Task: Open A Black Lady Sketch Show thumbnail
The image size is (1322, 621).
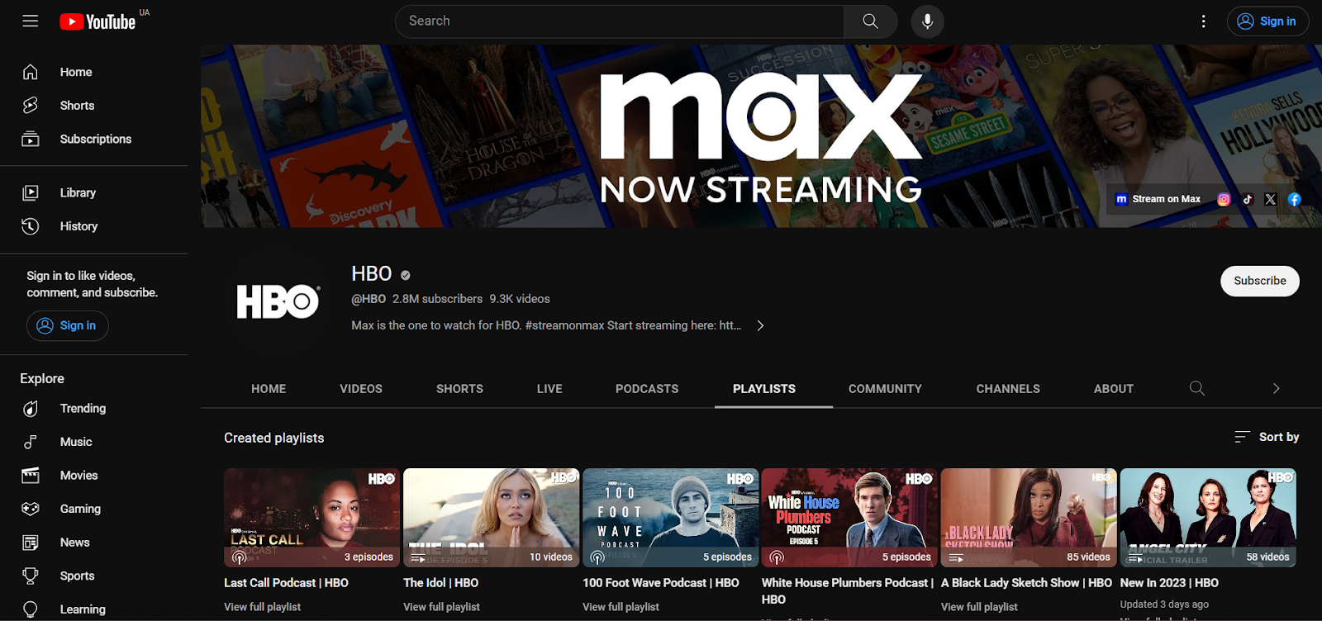Action: pos(1029,518)
